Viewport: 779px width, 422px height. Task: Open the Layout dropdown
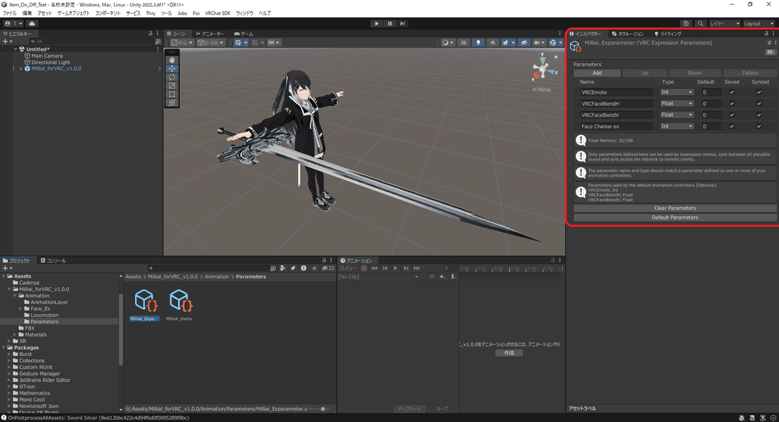(x=759, y=23)
